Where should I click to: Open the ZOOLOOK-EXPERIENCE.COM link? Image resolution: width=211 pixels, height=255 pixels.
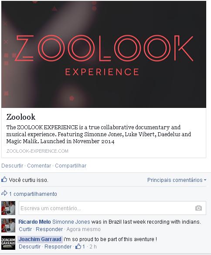click(x=37, y=151)
